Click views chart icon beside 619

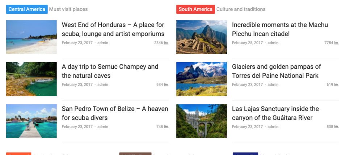coord(336,85)
